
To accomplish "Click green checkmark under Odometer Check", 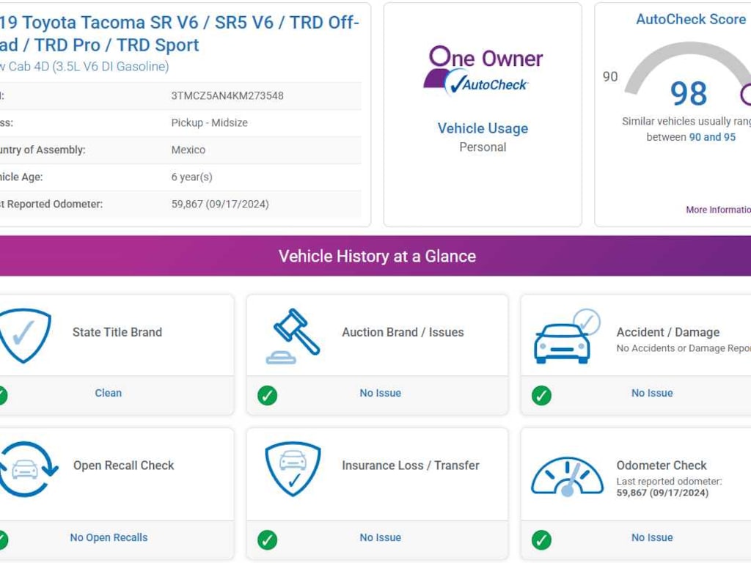I will tap(541, 540).
